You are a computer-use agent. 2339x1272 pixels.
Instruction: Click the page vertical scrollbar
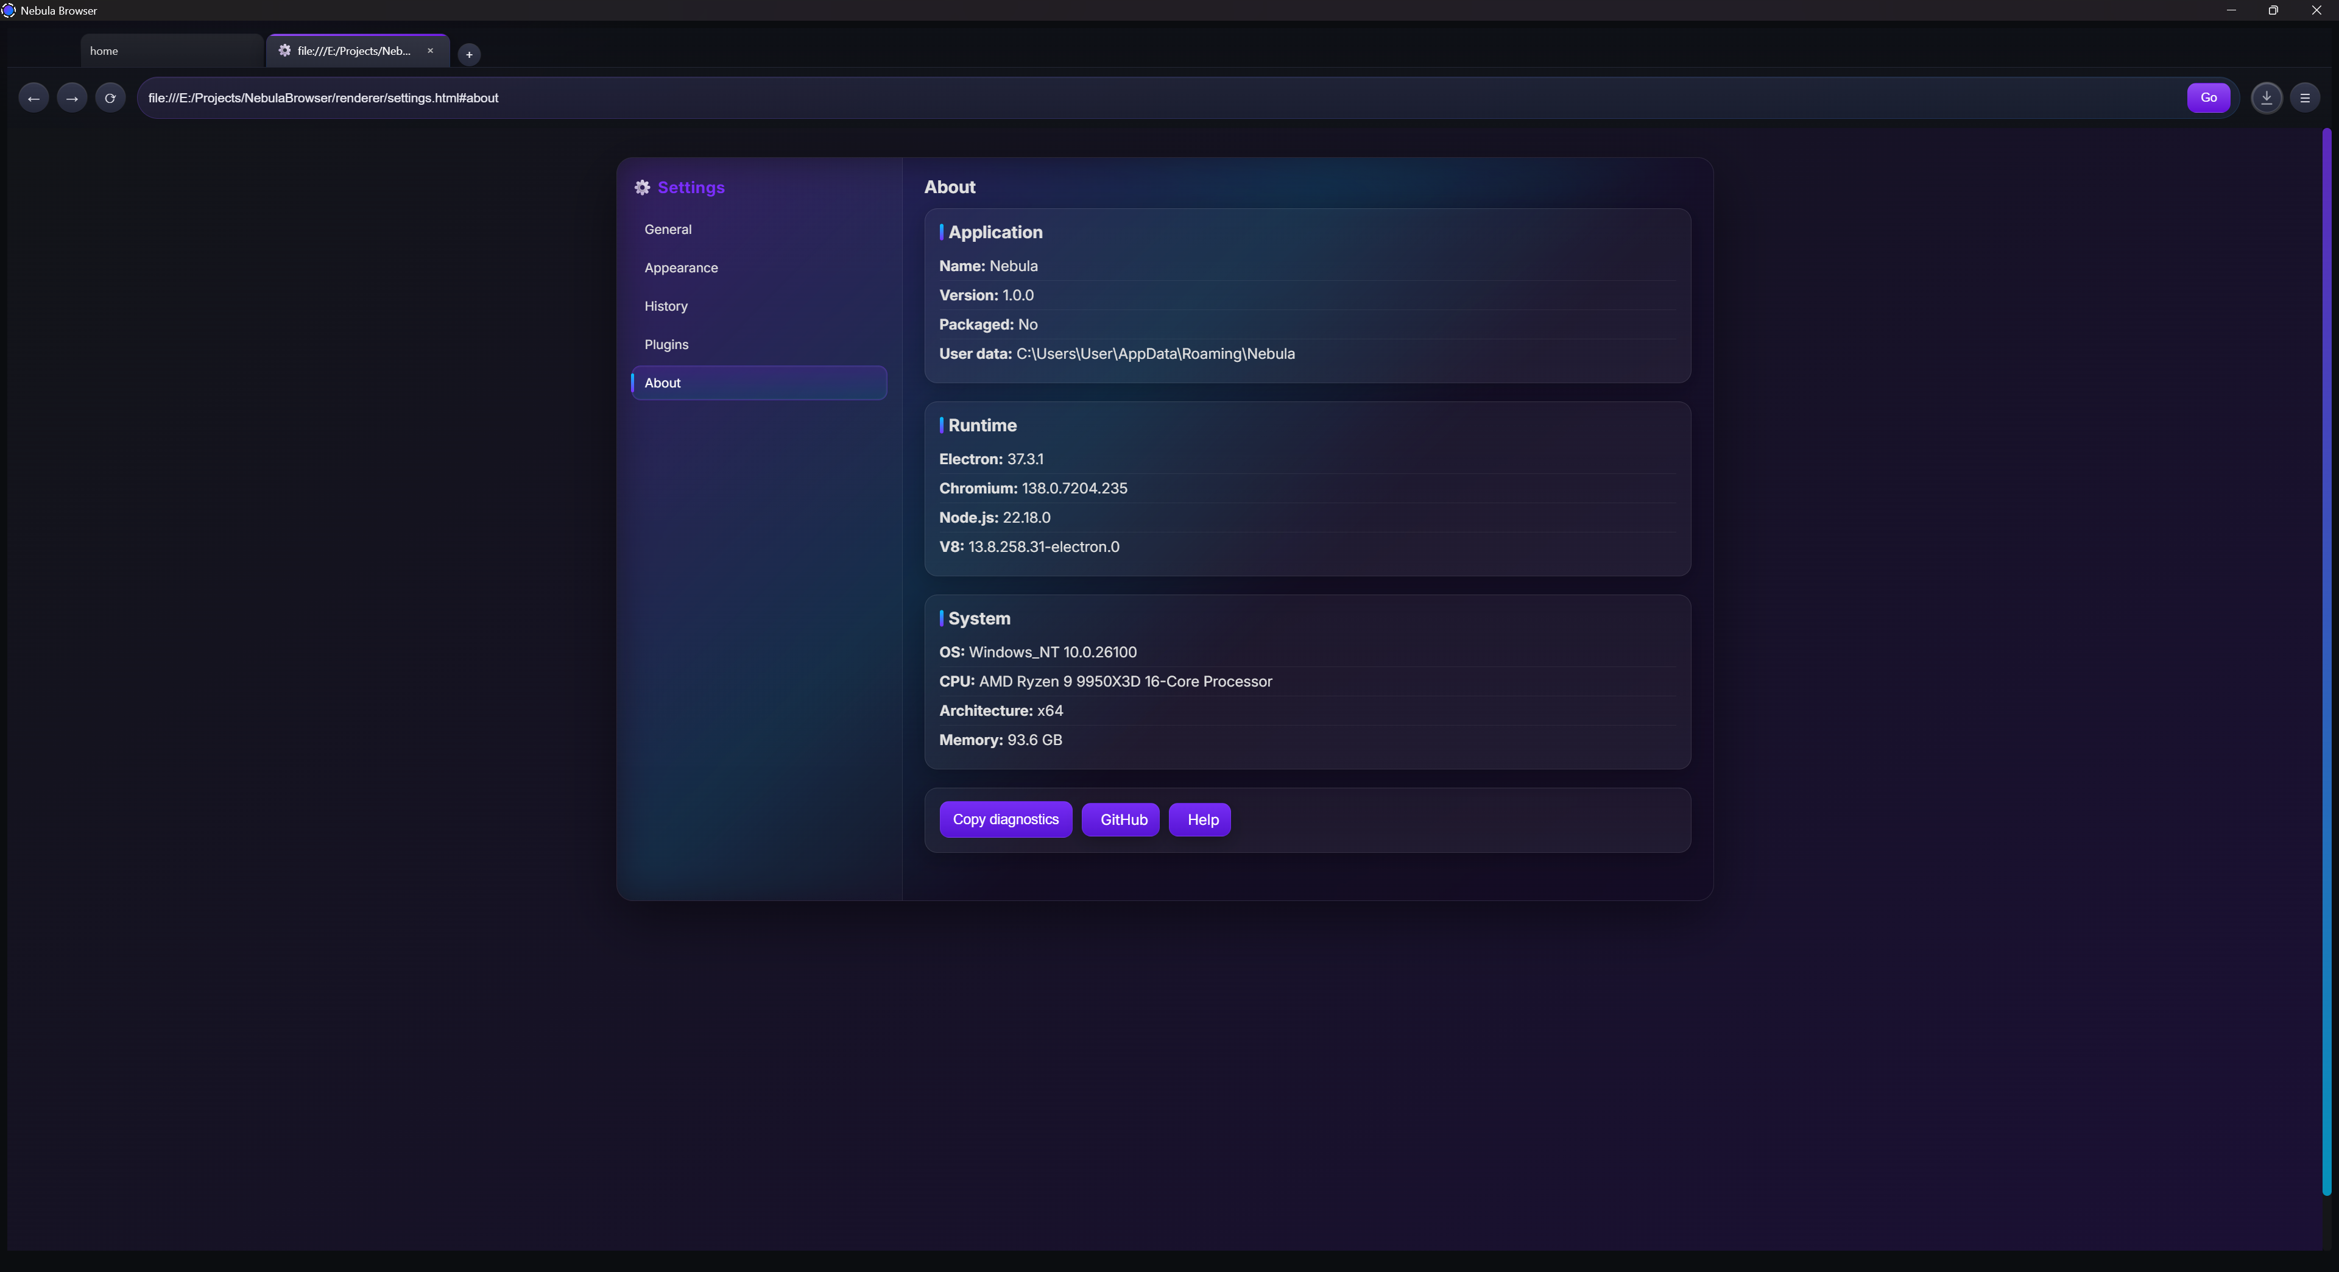click(x=2327, y=663)
